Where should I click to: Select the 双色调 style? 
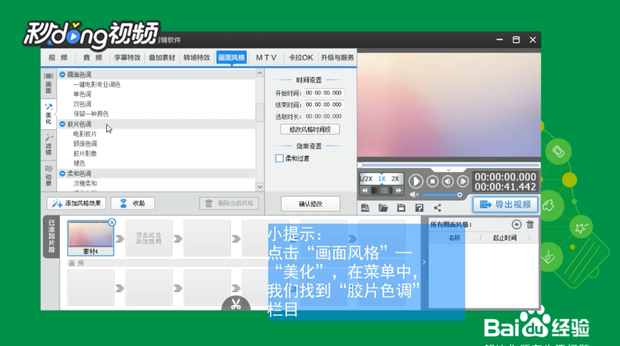[x=82, y=104]
